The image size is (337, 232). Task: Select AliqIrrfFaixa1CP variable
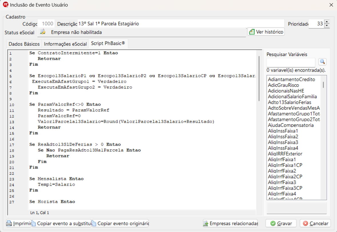coord(285,165)
